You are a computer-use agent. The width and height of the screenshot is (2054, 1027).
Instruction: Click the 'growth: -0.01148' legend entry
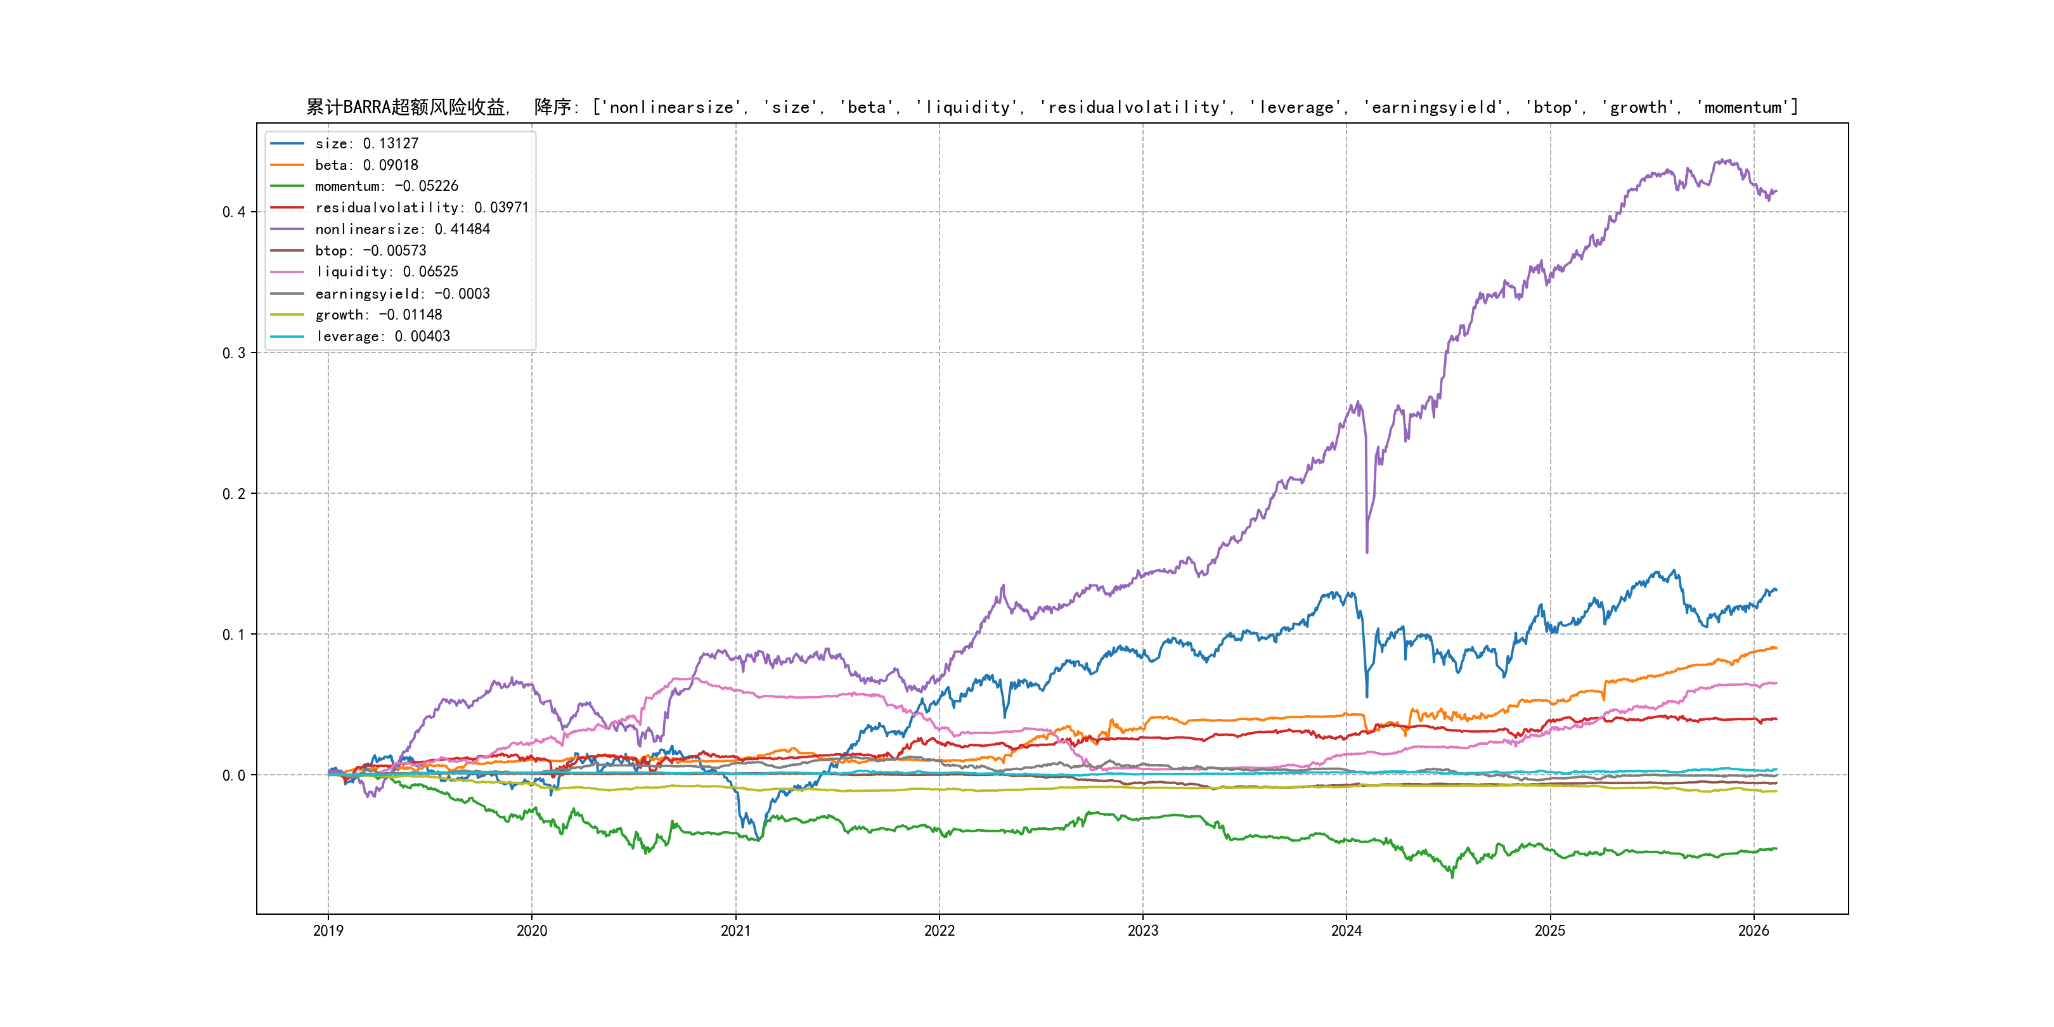pos(378,315)
